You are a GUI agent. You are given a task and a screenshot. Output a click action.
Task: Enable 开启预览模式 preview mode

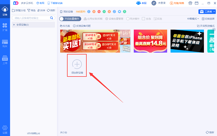(x=206, y=26)
